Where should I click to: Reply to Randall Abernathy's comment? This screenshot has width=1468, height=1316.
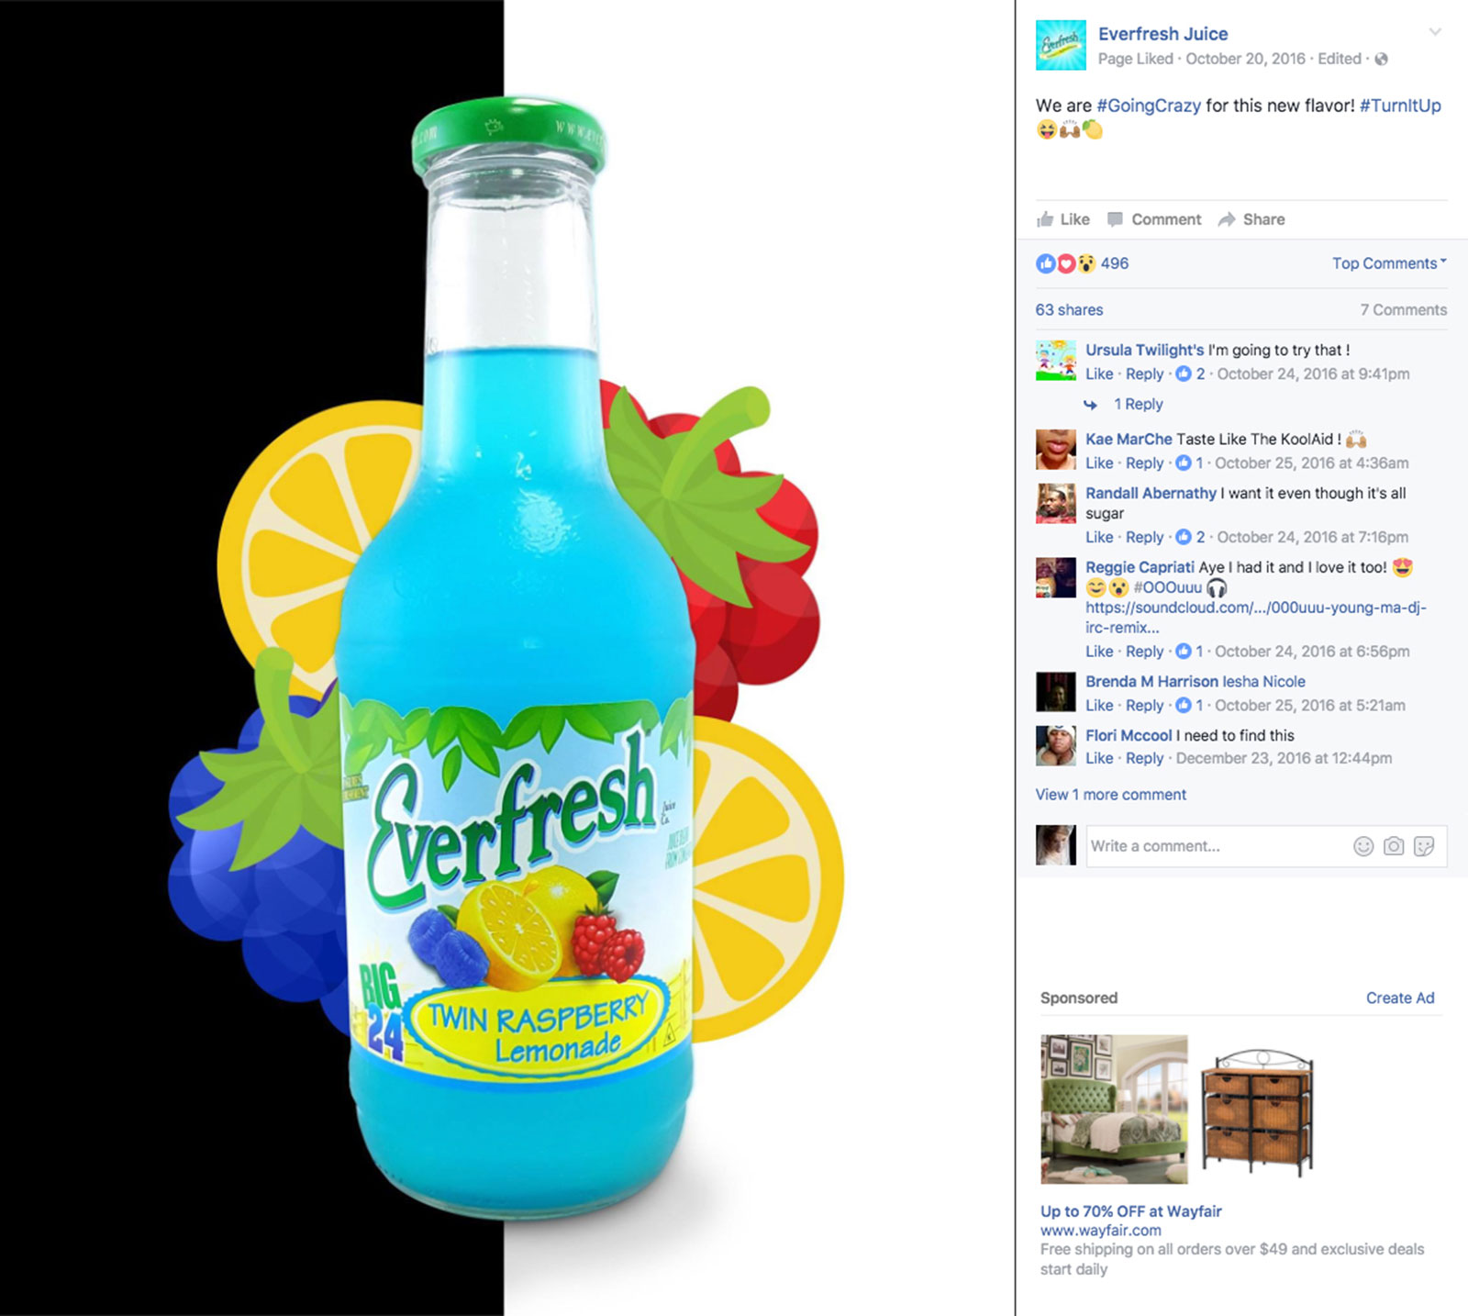pos(1144,537)
